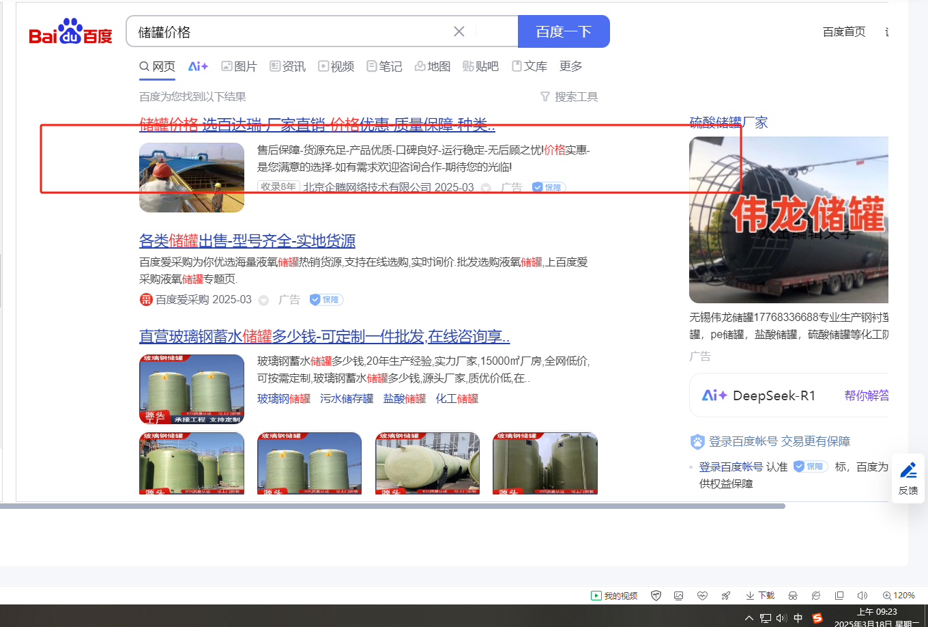Click the download (下载) icon in status bar
This screenshot has height=627, width=928.
point(760,596)
